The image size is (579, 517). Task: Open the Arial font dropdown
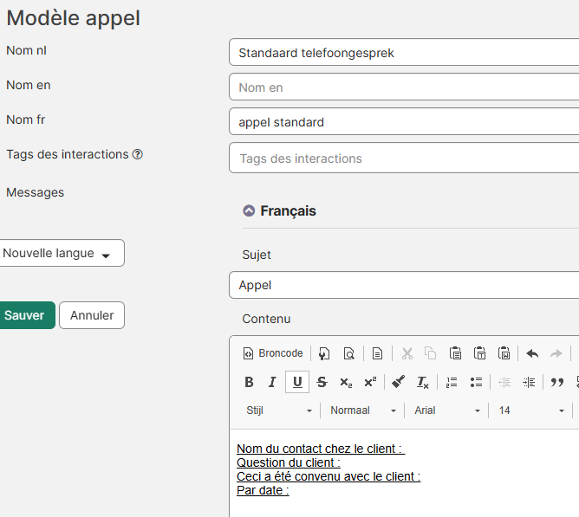click(446, 410)
